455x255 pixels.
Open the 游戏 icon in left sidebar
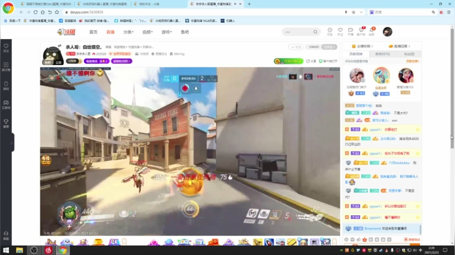(6, 85)
